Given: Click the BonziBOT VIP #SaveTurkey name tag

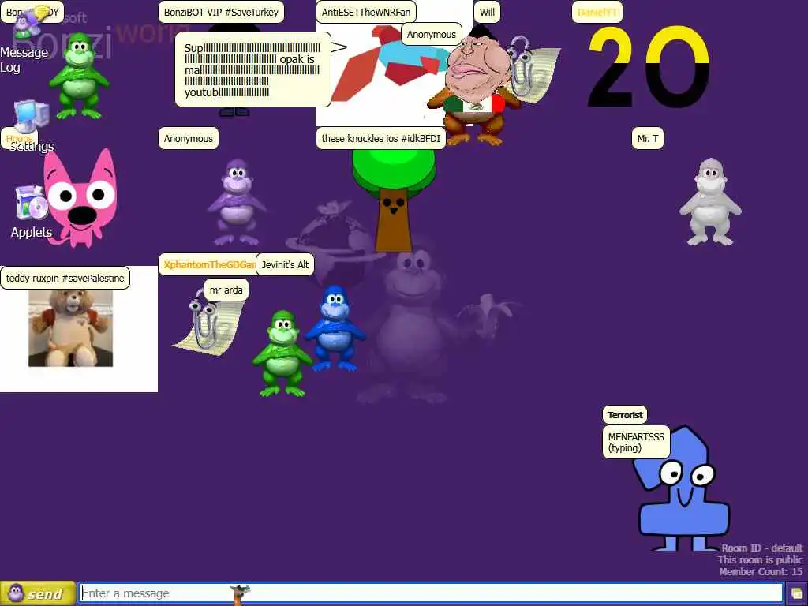Looking at the screenshot, I should point(221,12).
